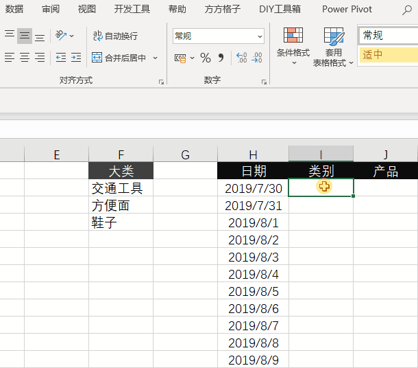Open the 视图 ribbon tab
418x368 pixels.
point(86,9)
